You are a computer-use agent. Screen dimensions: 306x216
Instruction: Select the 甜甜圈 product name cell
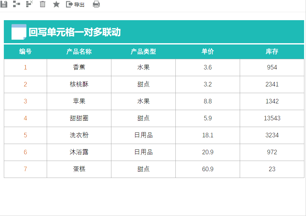79,118
